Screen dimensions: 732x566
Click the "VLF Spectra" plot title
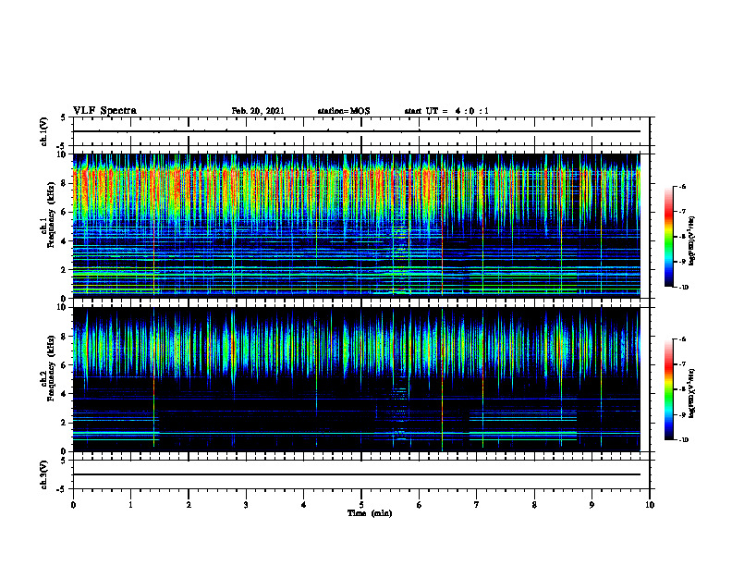pos(104,111)
